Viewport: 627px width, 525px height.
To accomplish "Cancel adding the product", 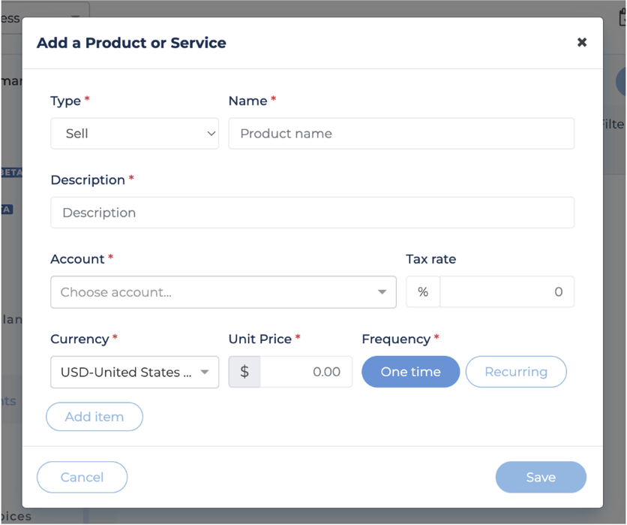I will click(x=82, y=477).
